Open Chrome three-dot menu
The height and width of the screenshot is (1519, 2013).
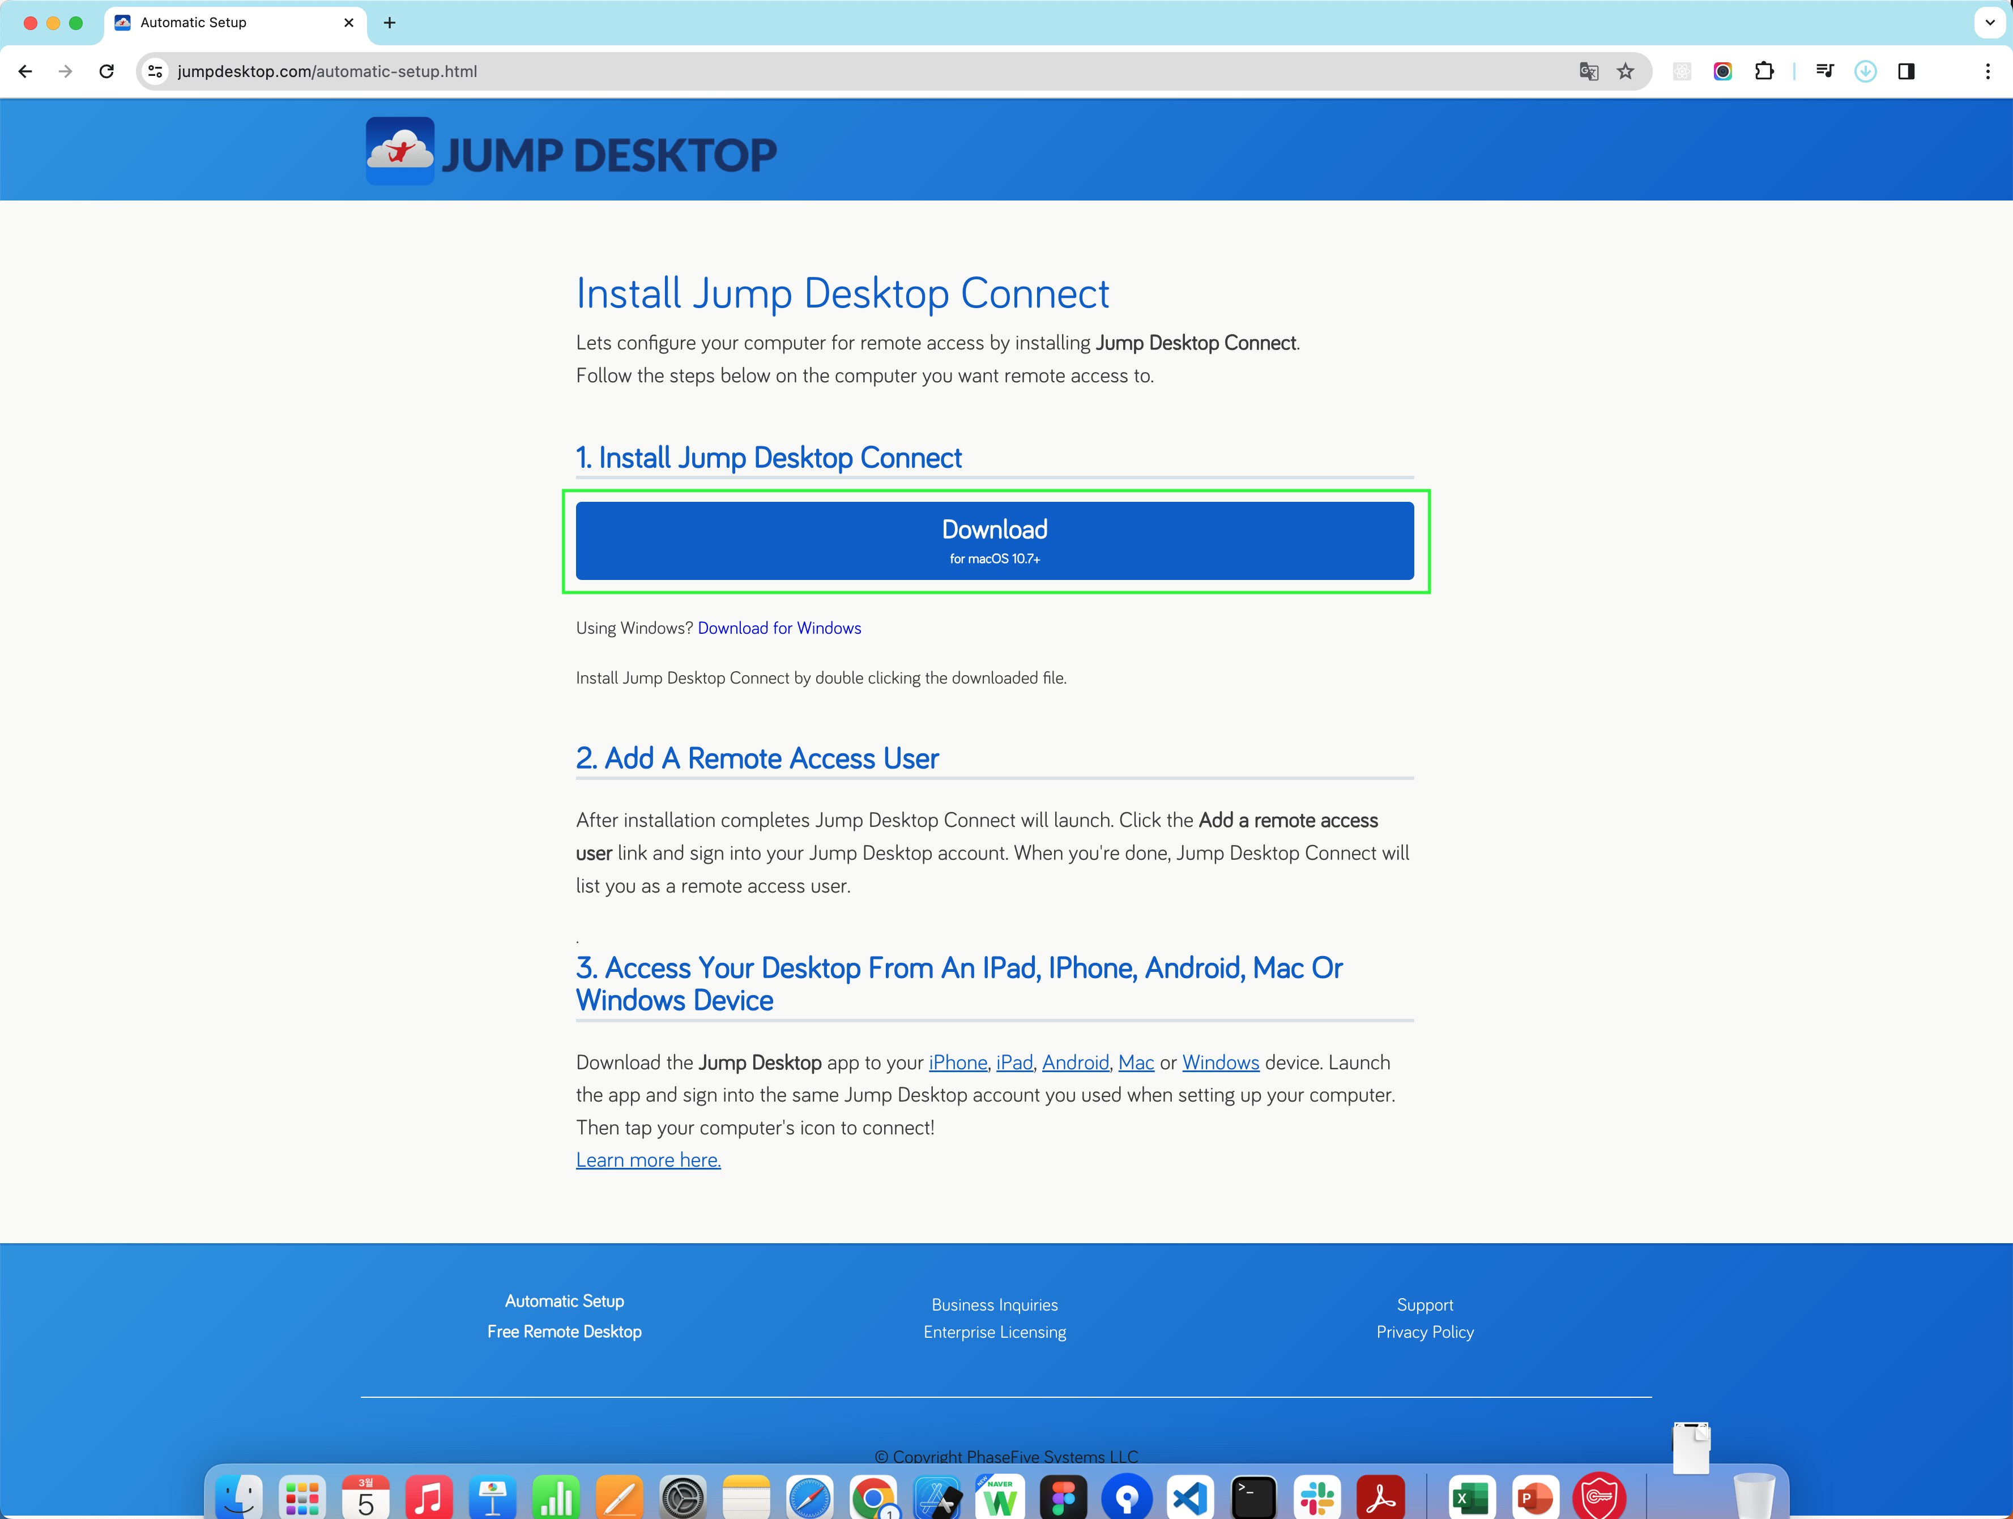(x=1986, y=71)
